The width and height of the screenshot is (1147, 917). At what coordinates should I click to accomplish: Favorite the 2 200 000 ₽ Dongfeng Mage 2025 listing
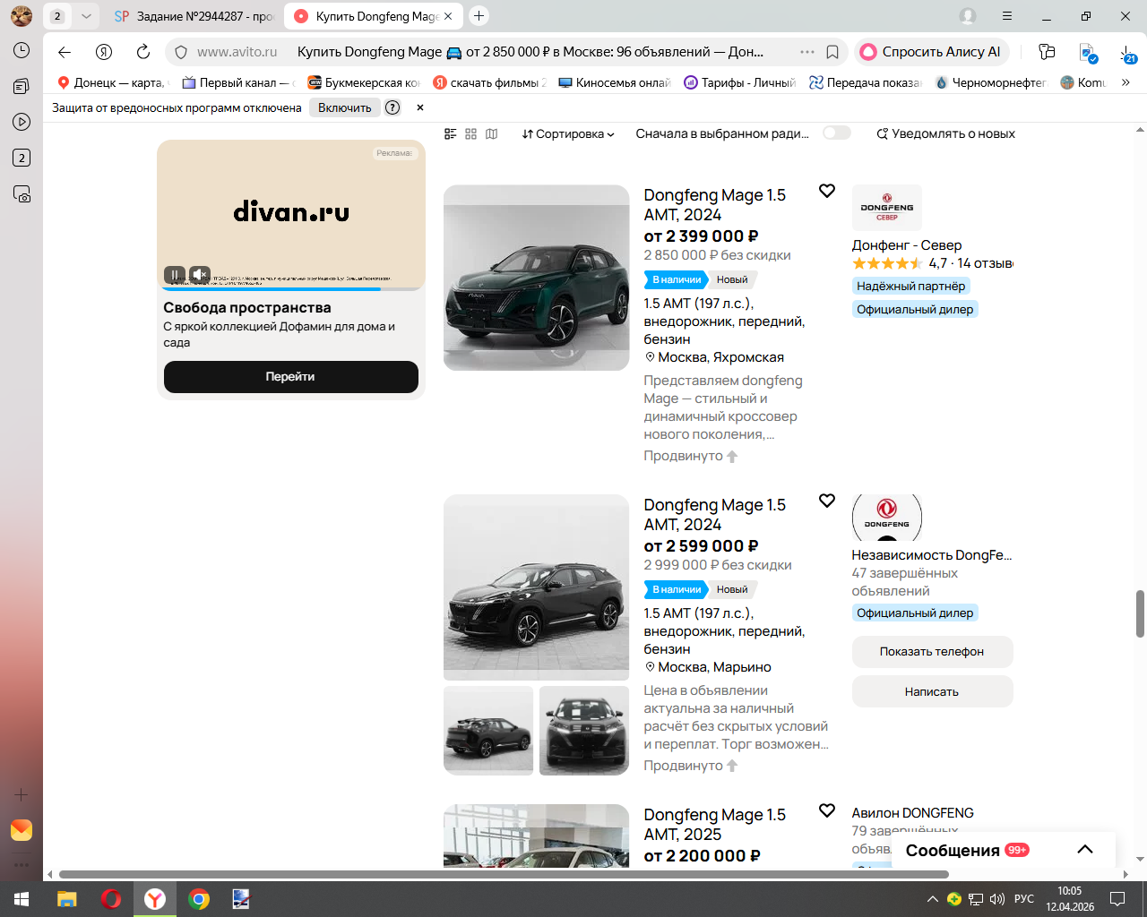(x=827, y=810)
